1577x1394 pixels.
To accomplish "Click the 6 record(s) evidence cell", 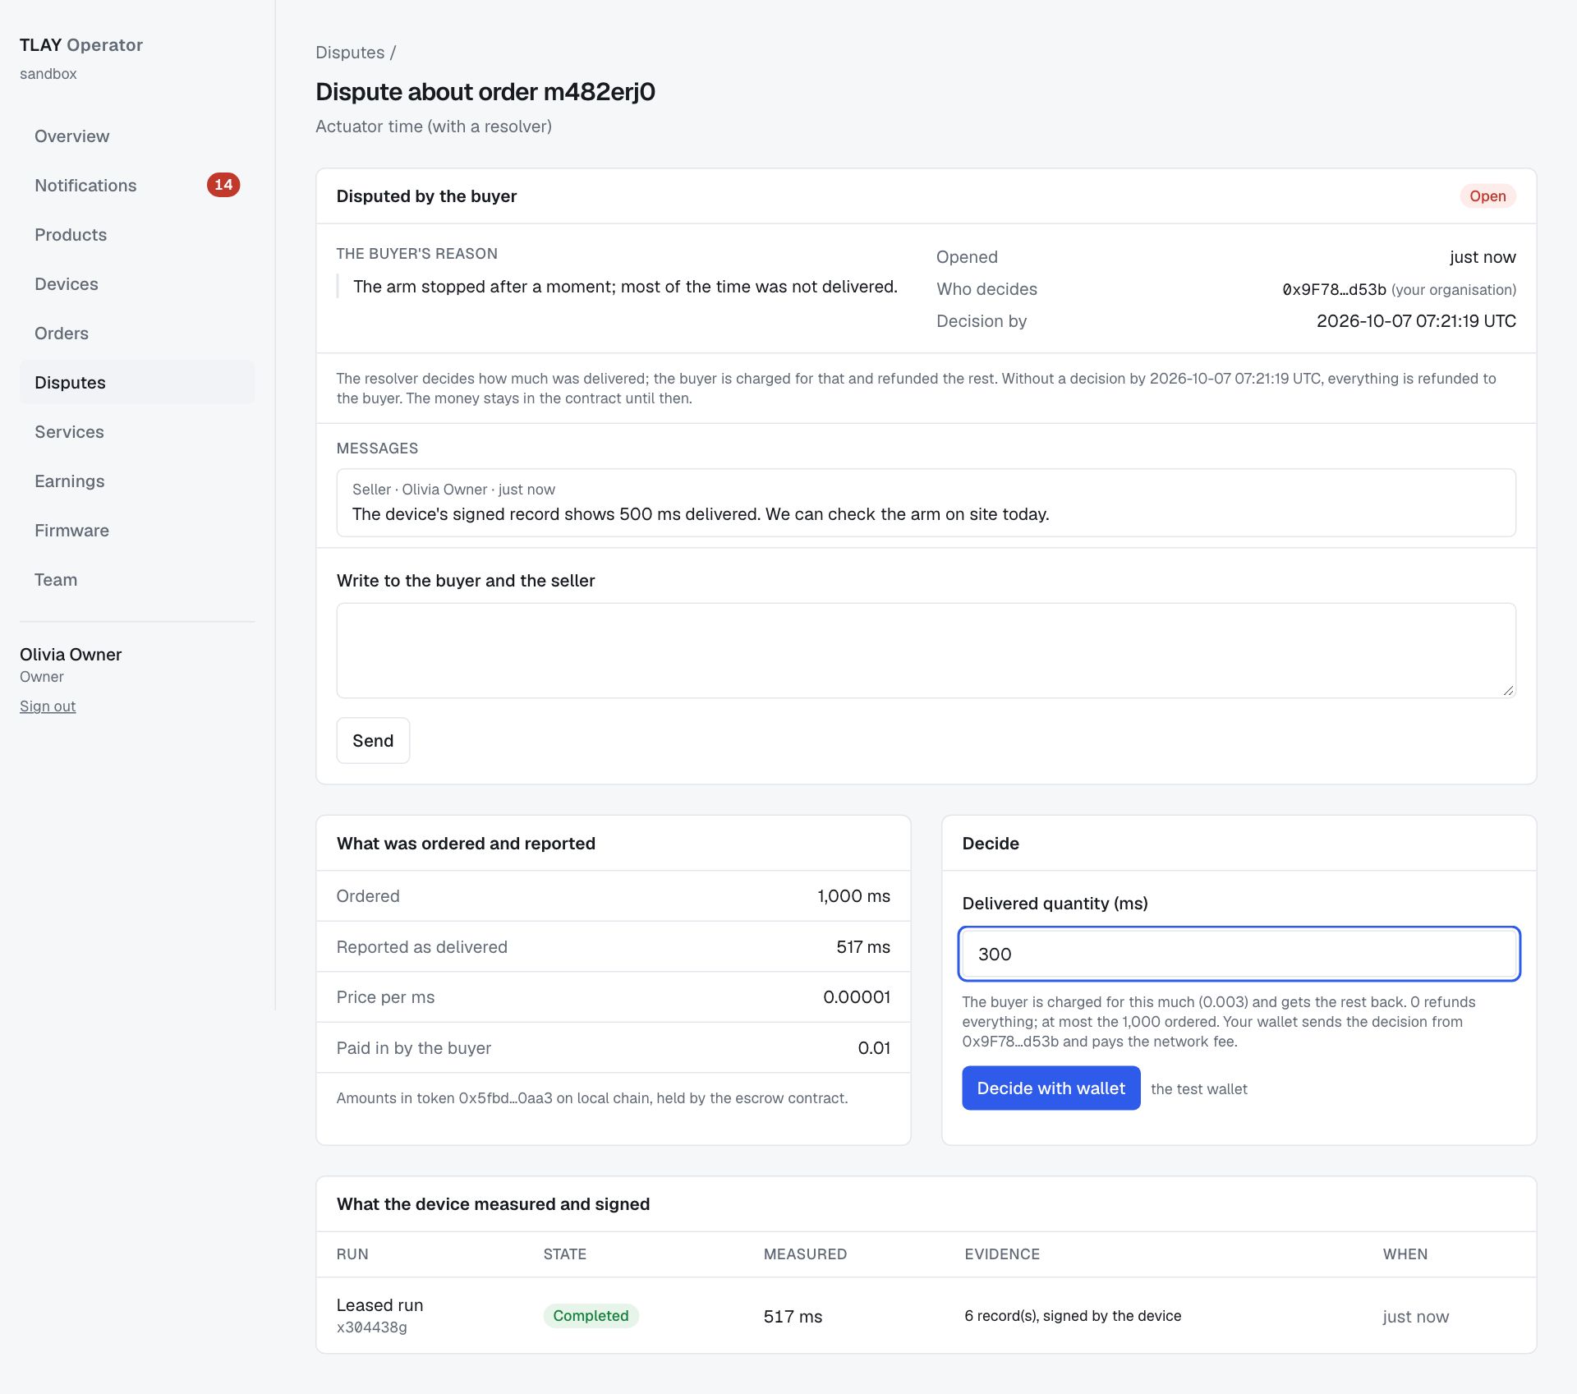I will click(1073, 1316).
